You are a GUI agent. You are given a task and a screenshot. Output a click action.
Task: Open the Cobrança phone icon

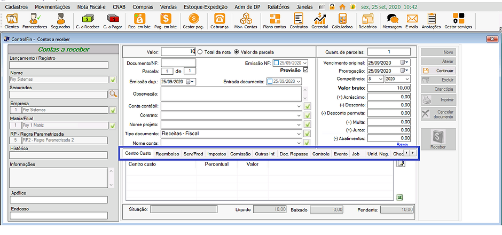click(219, 21)
